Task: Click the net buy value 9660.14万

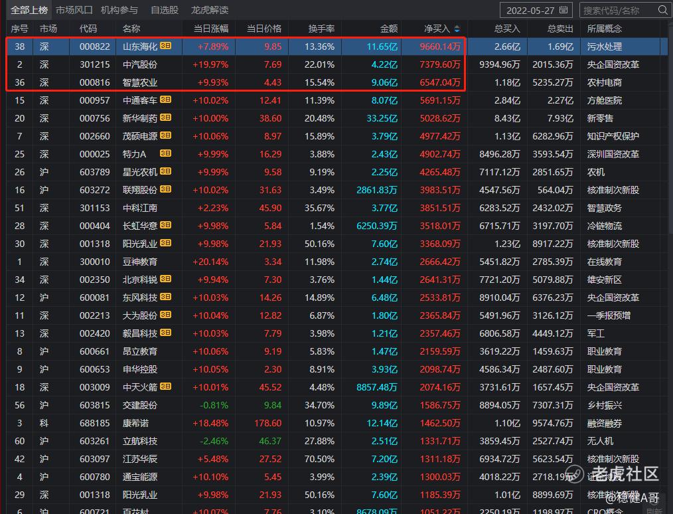Action: 440,46
